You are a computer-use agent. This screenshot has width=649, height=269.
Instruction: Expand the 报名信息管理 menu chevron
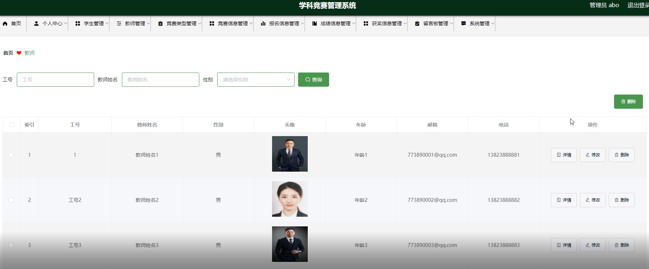302,23
